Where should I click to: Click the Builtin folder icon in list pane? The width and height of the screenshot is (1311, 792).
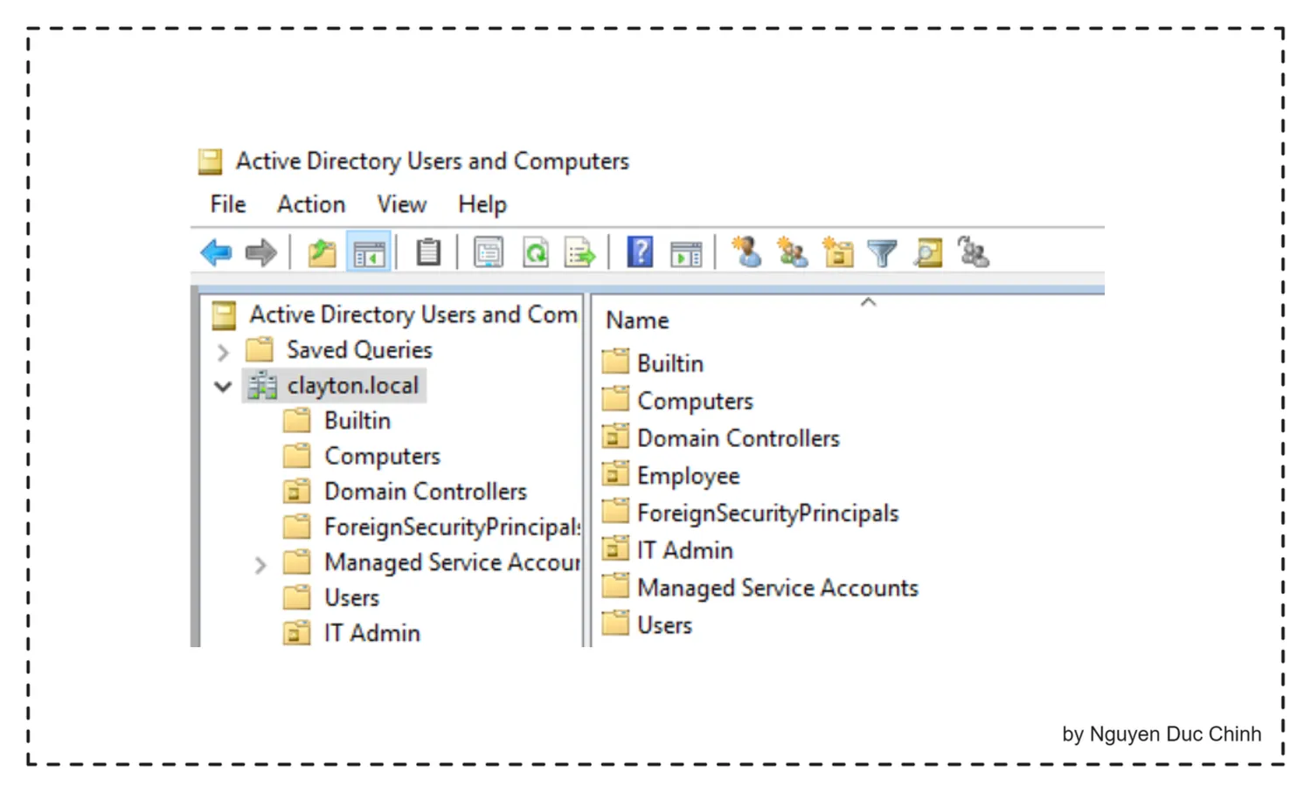point(615,362)
